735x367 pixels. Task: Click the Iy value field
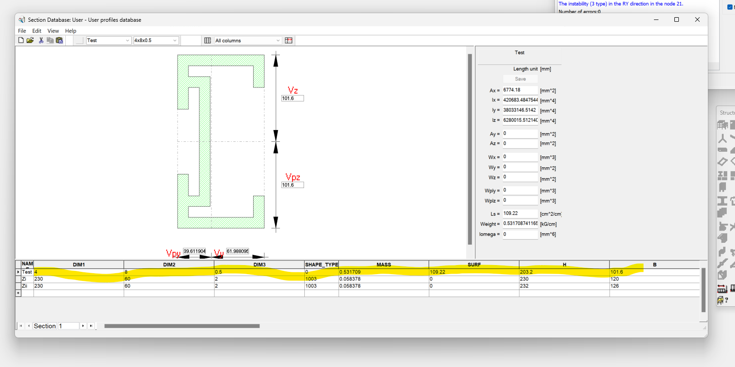tap(520, 110)
